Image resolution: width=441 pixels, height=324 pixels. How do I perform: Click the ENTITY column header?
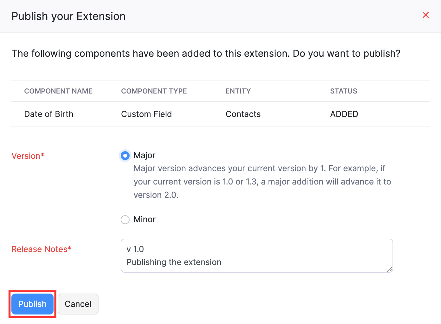tap(238, 91)
